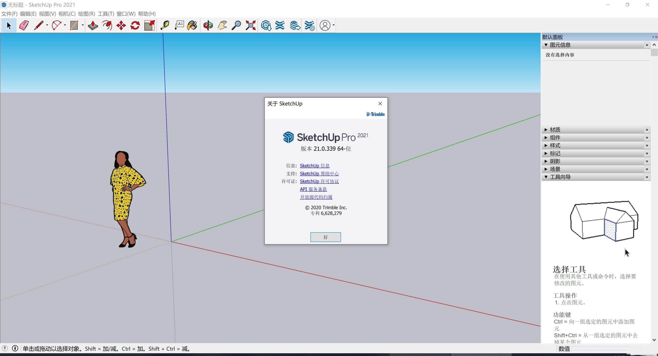The width and height of the screenshot is (658, 356).
Task: Open the 帮助(H) menu
Action: click(147, 14)
